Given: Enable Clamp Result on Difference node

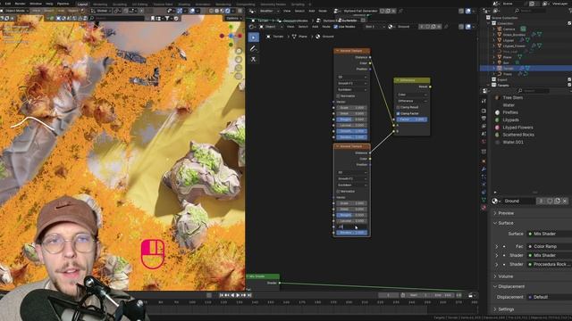Looking at the screenshot, I should click(x=398, y=107).
